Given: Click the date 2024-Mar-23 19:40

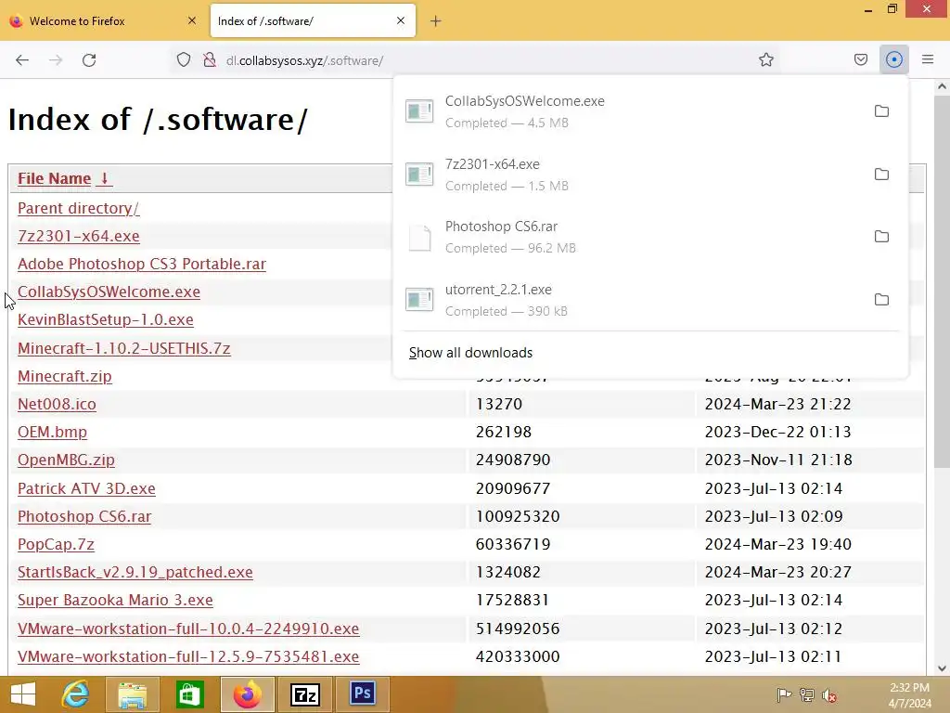Looking at the screenshot, I should (778, 544).
